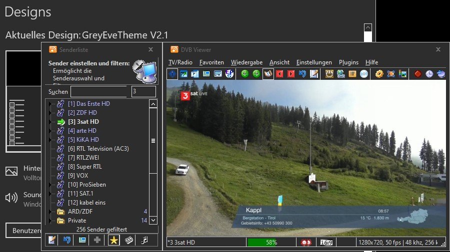This screenshot has width=450, height=252.
Task: Click the green left arrow toolbar icon
Action: [244, 74]
